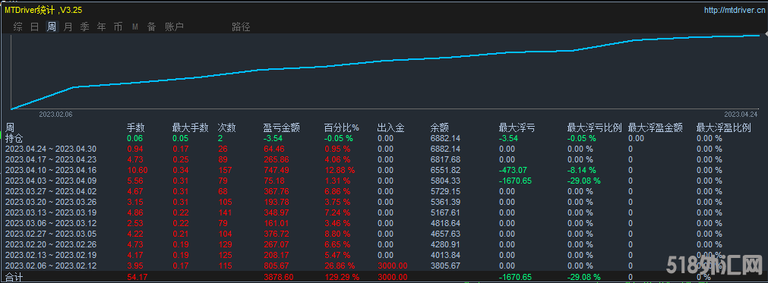Image resolution: width=768 pixels, height=283 pixels.
Task: Click the percentage value 12.88 %
Action: pyautogui.click(x=340, y=170)
